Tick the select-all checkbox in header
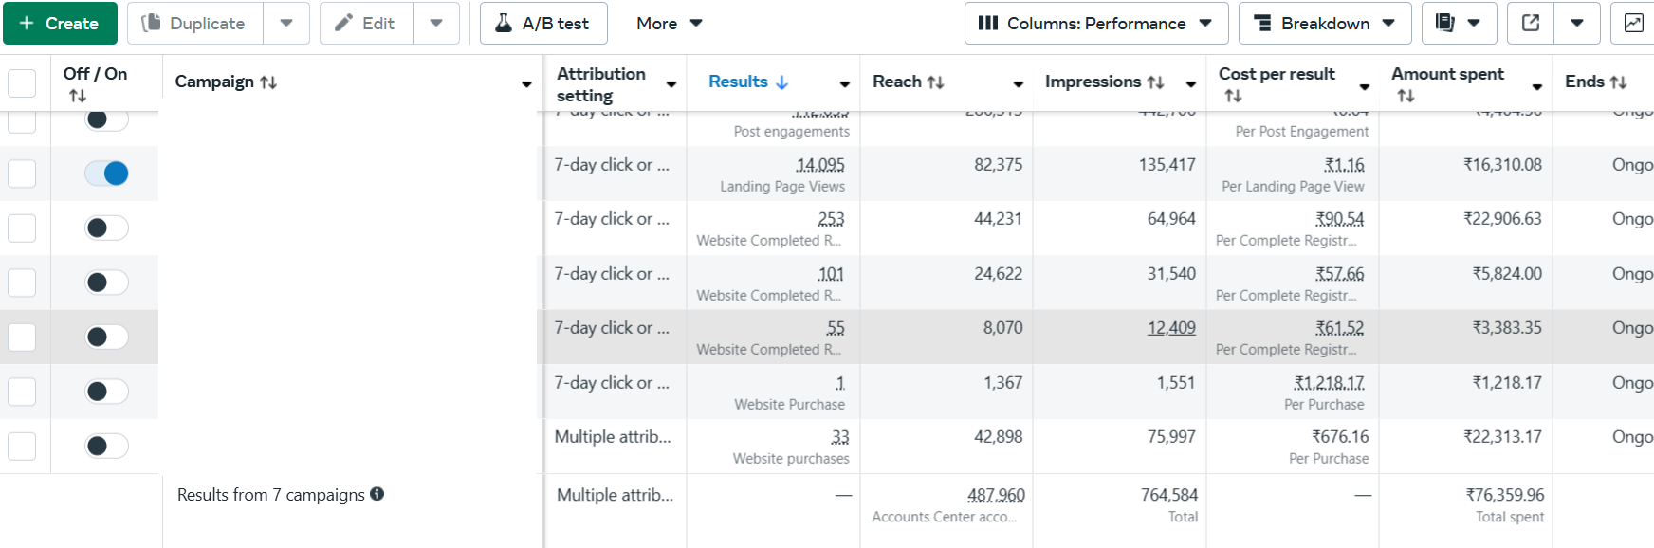The width and height of the screenshot is (1654, 548). (22, 82)
